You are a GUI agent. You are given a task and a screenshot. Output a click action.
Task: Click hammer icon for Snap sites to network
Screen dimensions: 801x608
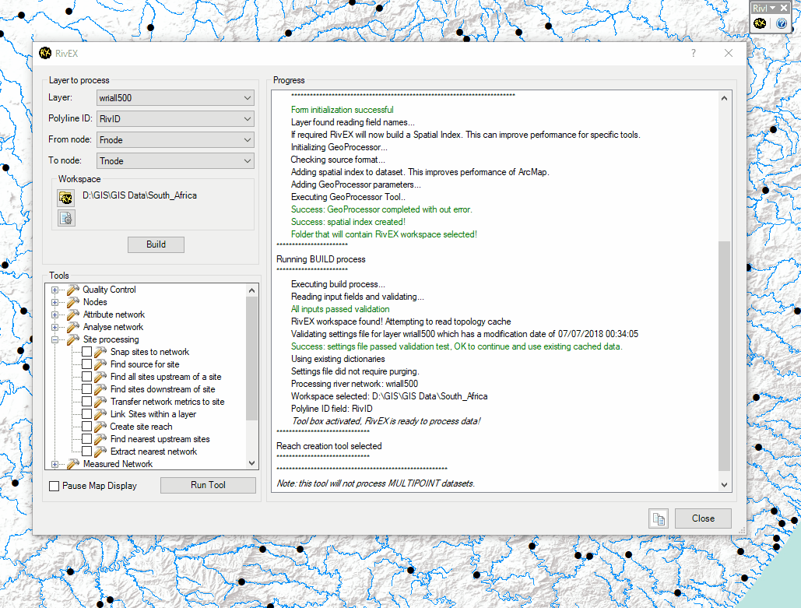pos(100,352)
